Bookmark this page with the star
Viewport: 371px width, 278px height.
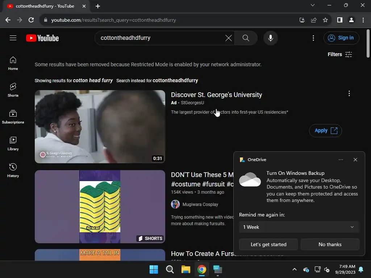325,20
